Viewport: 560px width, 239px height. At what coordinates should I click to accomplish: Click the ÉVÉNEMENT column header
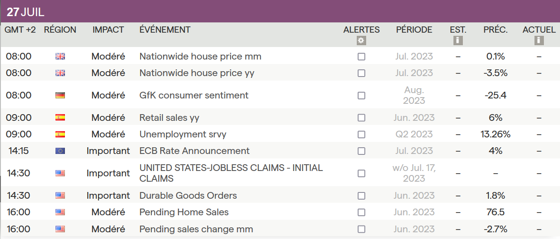tap(165, 30)
